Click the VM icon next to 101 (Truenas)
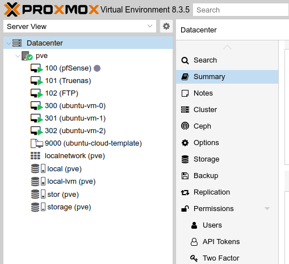The height and width of the screenshot is (264, 289). coord(37,81)
